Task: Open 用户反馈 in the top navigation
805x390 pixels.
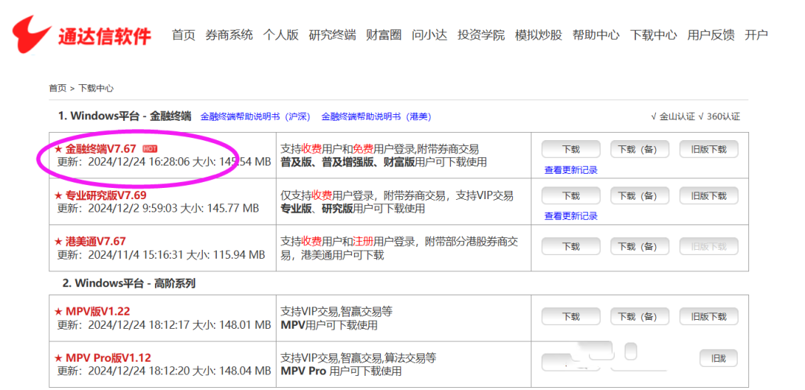Action: (x=710, y=35)
